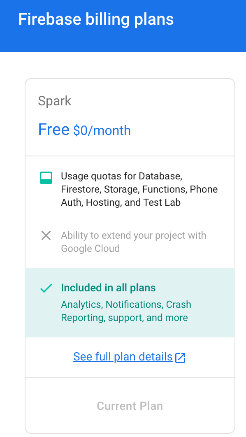Click the Analytics and Notifications feature text

click(x=126, y=311)
